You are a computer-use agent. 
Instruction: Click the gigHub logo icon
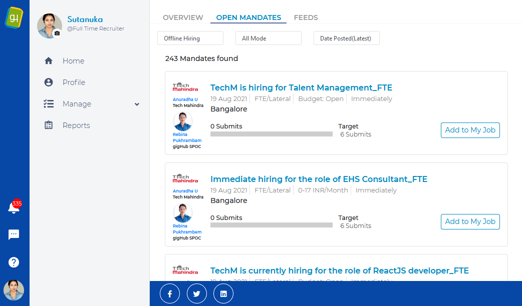point(14,17)
